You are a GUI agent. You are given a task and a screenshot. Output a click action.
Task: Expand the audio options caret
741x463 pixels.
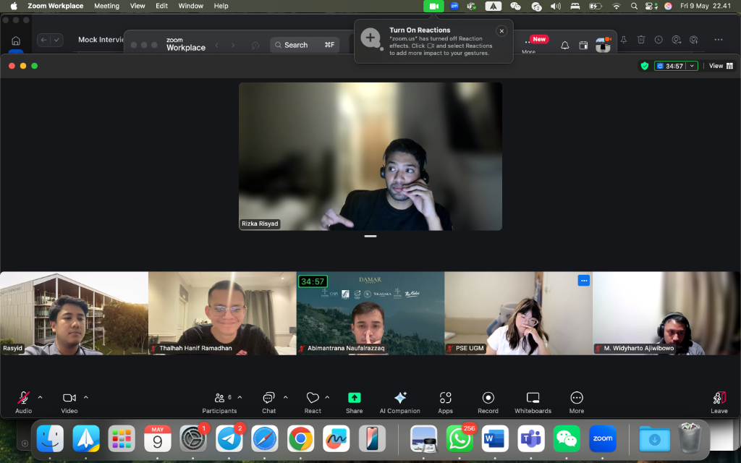tap(41, 396)
